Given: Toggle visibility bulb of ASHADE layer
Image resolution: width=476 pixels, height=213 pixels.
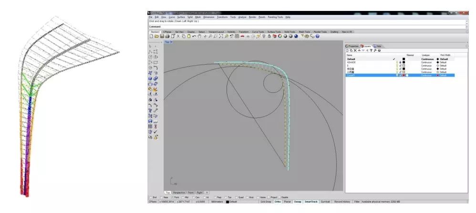Looking at the screenshot, I should click(x=397, y=62).
